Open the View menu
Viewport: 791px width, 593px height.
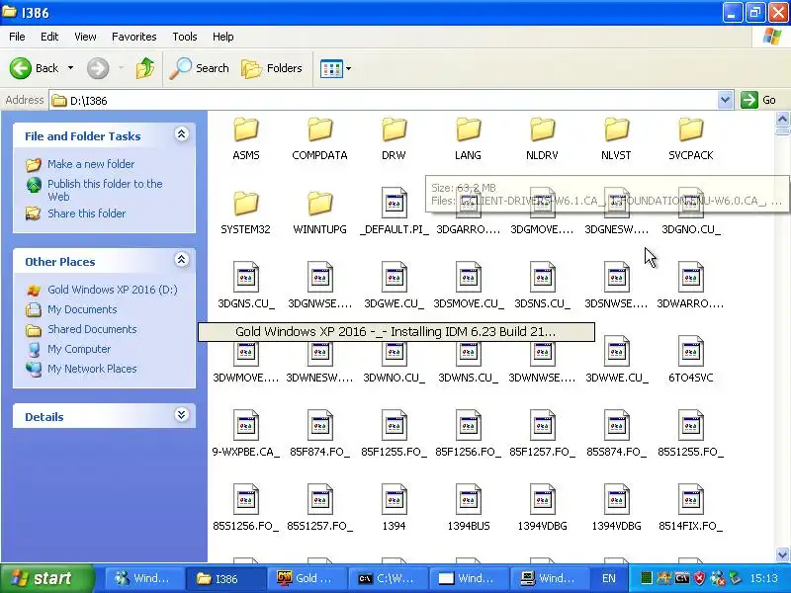85,37
